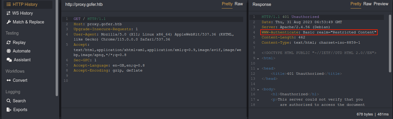The image size is (393, 119).
Task: Select the Pretty tab in the Response pane
Action: [356, 4]
